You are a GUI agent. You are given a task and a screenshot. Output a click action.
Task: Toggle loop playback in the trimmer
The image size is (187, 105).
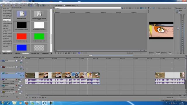(56, 53)
